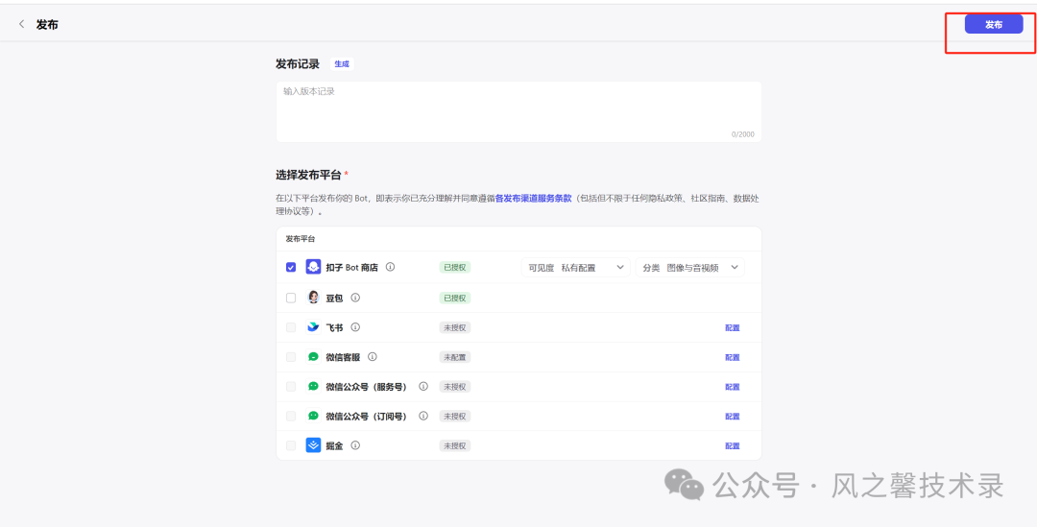Check the 掘金 checkbox

pos(291,445)
